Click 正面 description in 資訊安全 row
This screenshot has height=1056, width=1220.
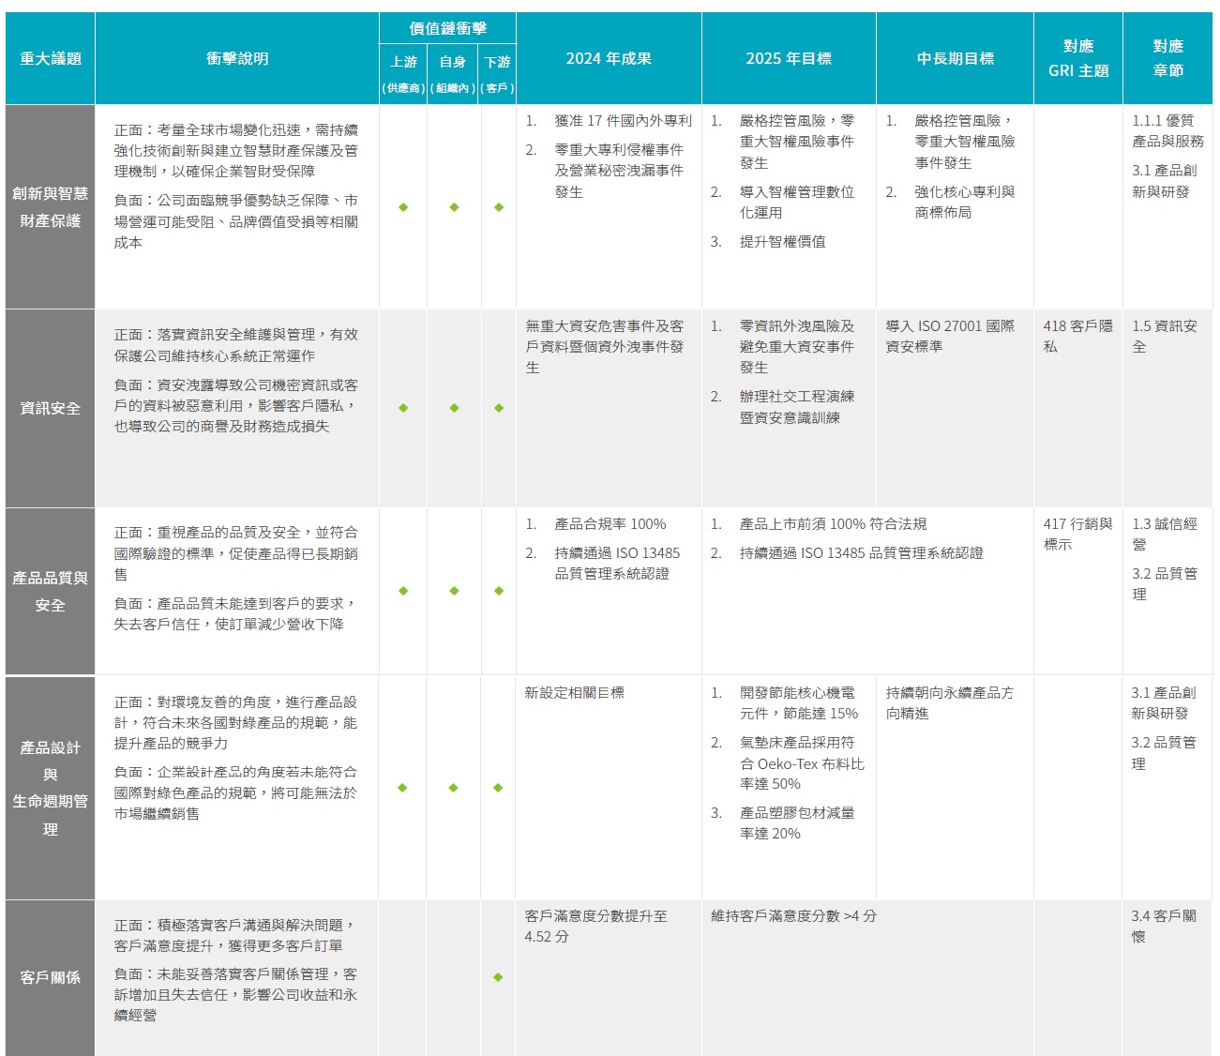tap(236, 345)
